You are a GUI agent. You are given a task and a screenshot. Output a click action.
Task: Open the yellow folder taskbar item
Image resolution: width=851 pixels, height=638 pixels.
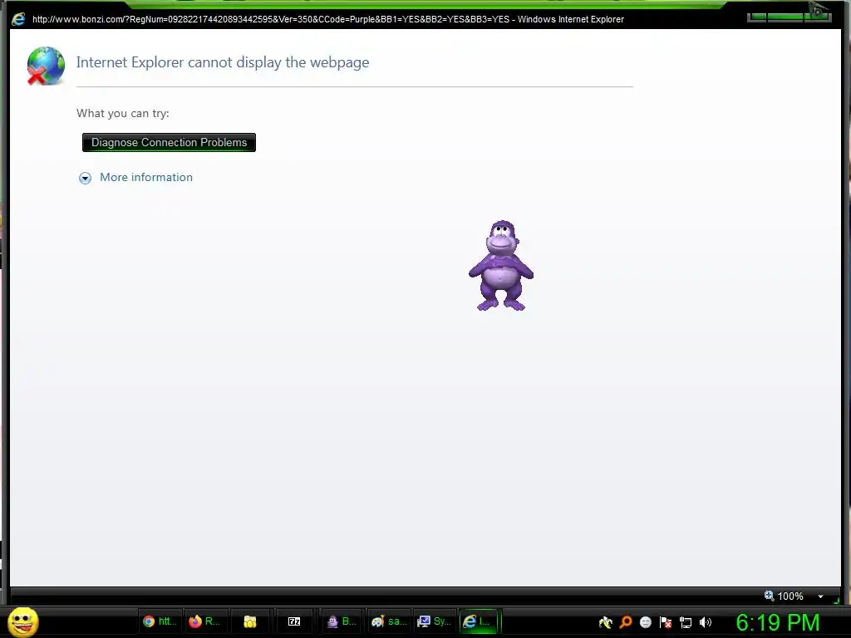[249, 621]
